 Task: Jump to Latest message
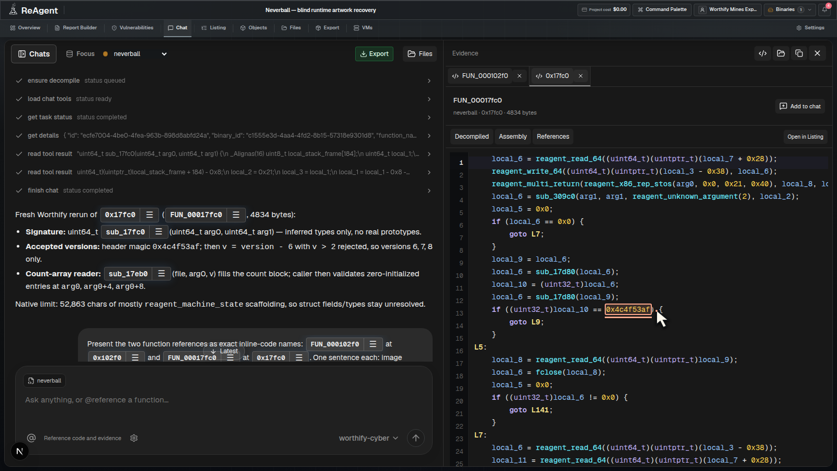click(224, 351)
